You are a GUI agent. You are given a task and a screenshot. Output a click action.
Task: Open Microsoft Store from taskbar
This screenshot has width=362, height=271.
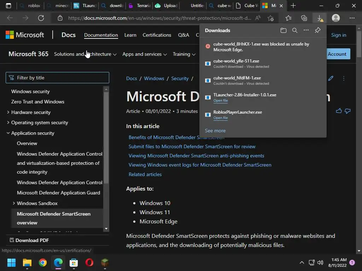tap(74, 263)
